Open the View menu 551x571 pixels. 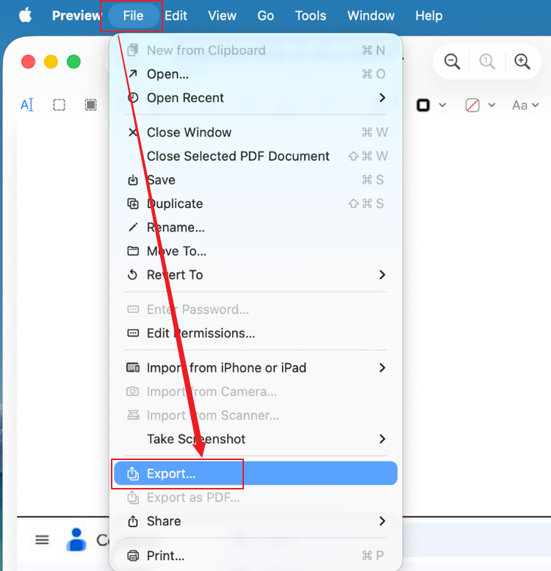[x=222, y=15]
